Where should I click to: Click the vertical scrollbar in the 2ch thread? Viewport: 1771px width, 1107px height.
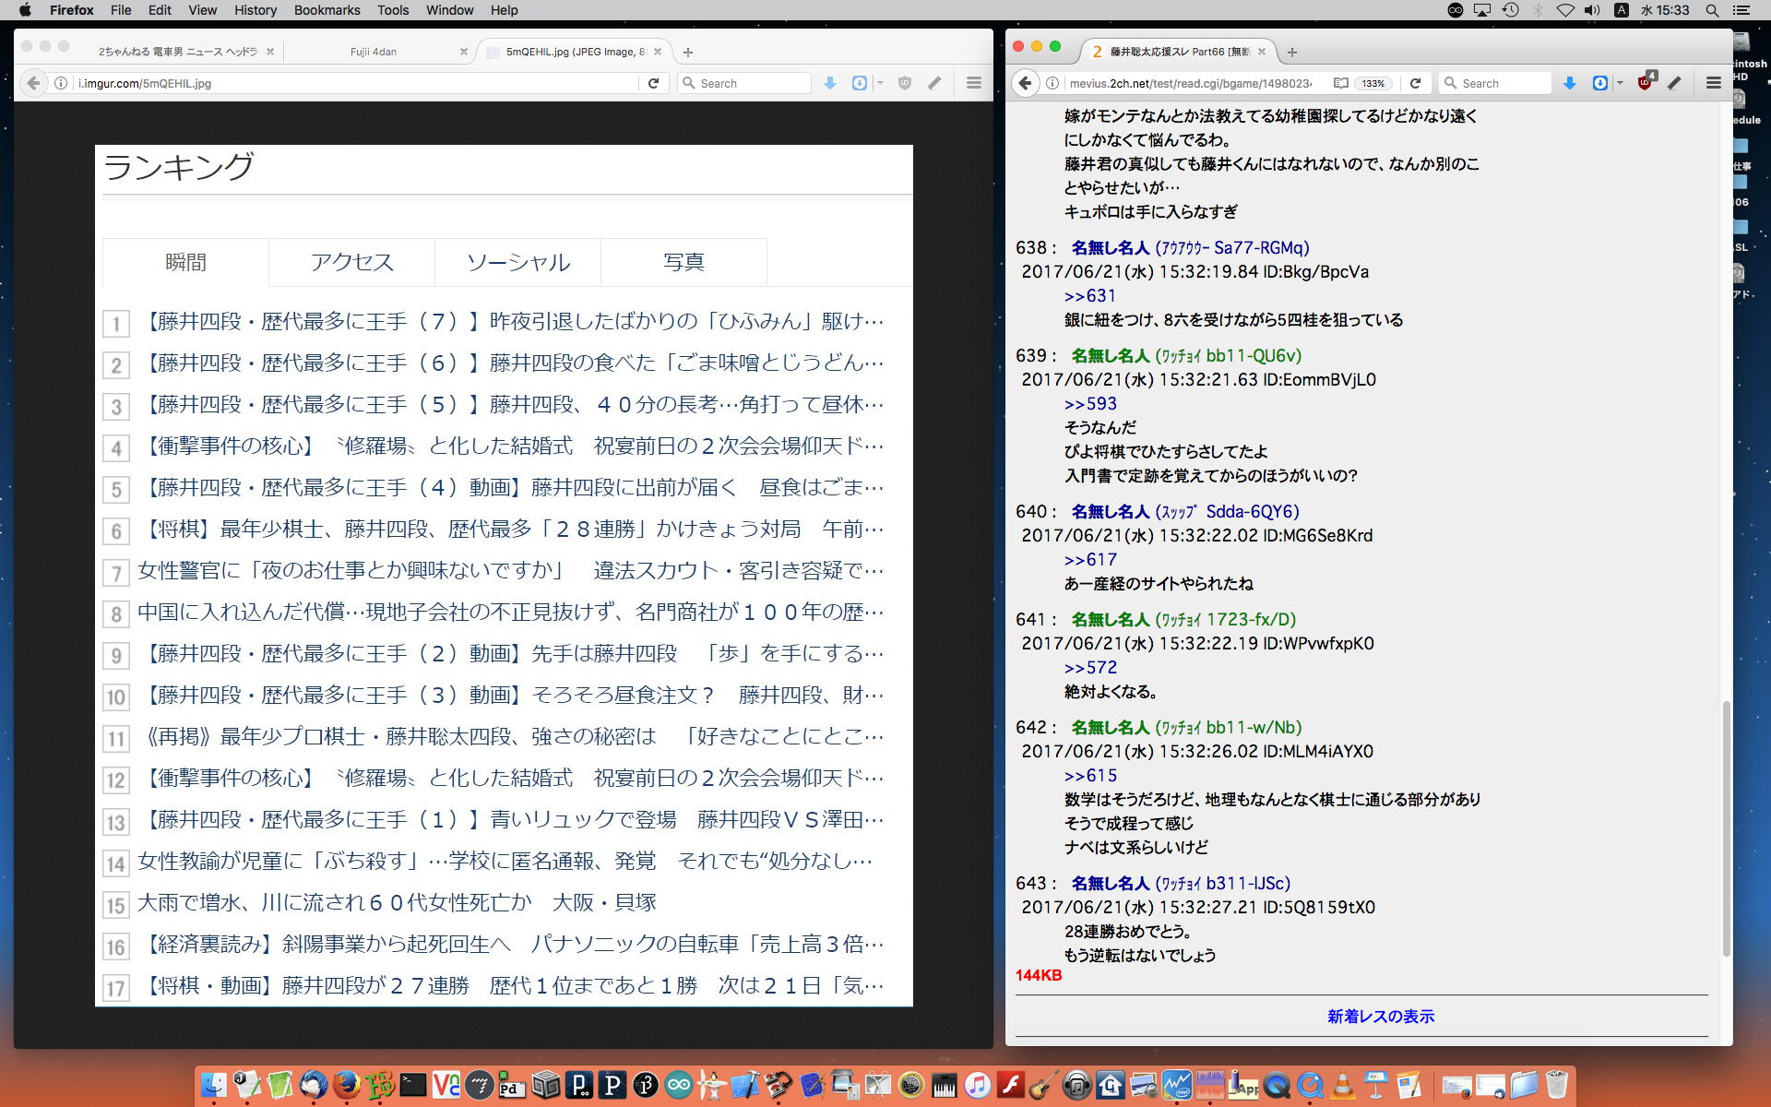1726,828
